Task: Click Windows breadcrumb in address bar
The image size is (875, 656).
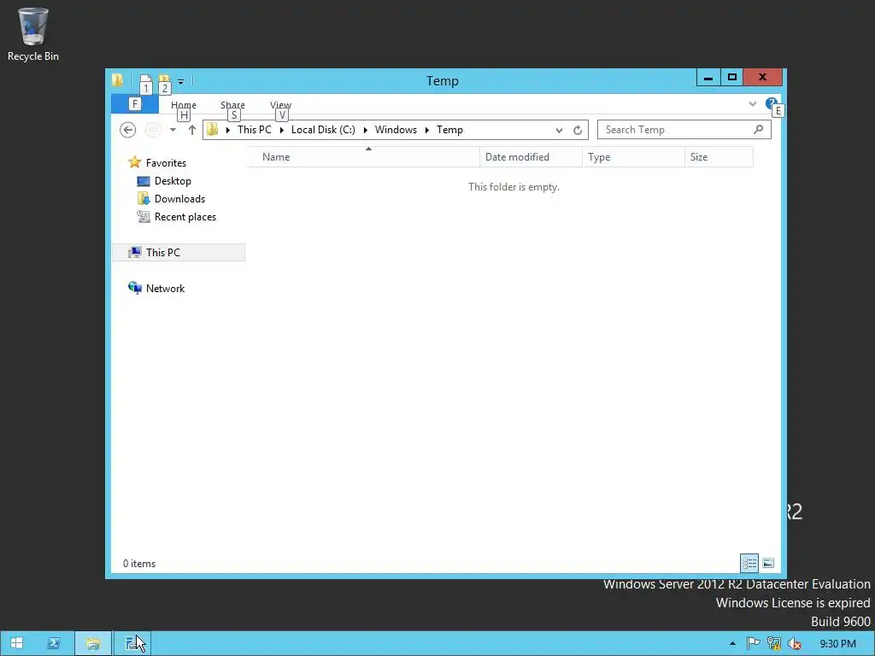Action: [x=396, y=130]
